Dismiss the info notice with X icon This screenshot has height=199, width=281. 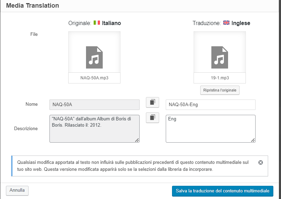pyautogui.click(x=260, y=162)
